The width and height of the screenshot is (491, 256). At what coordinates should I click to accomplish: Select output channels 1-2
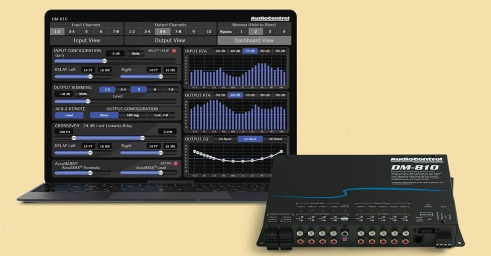click(x=132, y=32)
